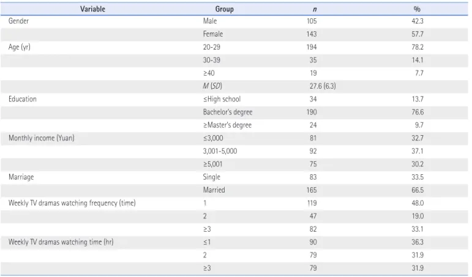Select the 33.5 percentage cell

[418, 177]
